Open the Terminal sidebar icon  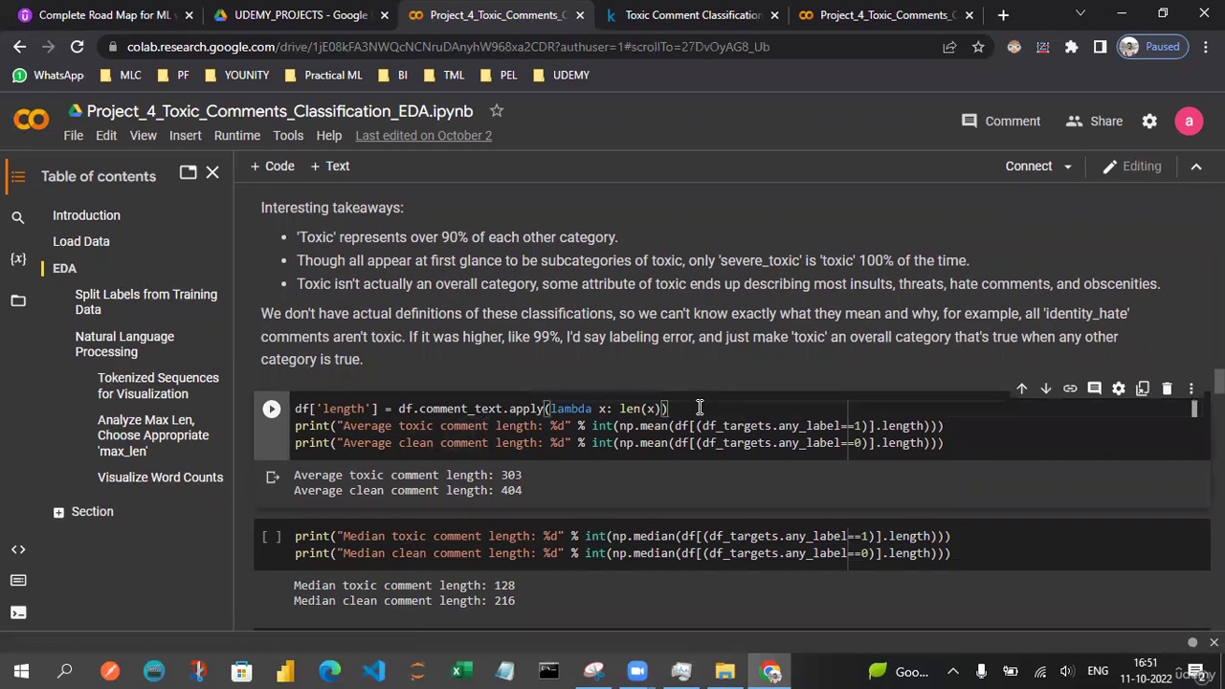click(17, 612)
